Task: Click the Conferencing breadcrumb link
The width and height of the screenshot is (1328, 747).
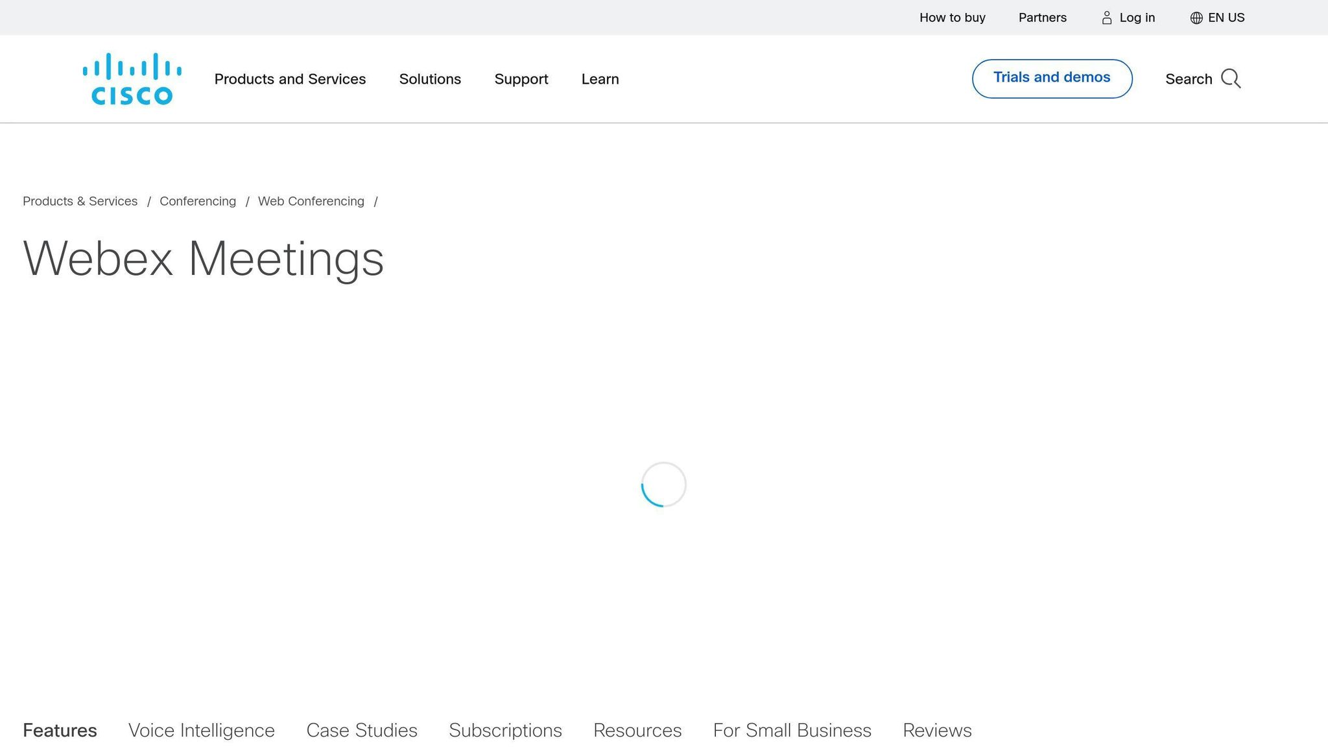Action: tap(198, 201)
